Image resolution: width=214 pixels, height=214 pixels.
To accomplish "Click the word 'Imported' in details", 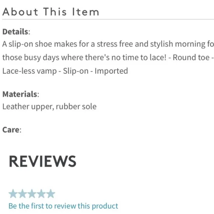I will coord(111,71).
